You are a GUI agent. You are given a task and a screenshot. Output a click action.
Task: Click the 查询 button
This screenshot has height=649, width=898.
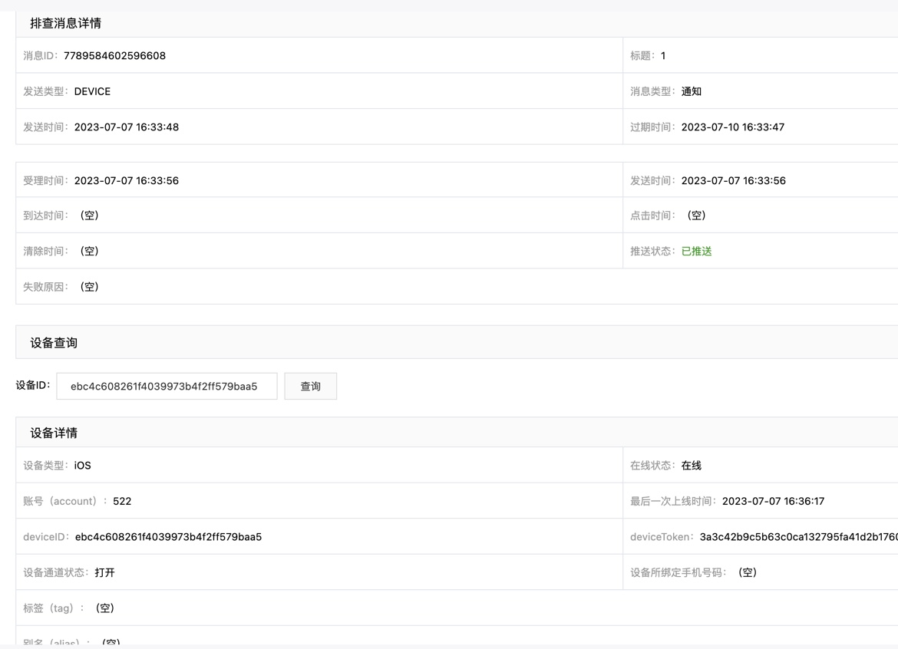point(310,387)
